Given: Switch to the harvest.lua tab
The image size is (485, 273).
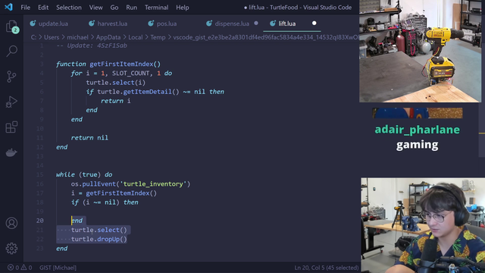Looking at the screenshot, I should (108, 24).
